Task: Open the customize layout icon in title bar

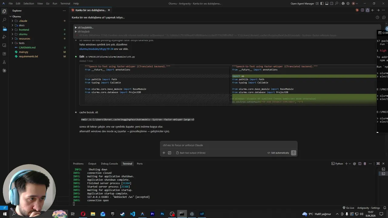Action: (316, 4)
